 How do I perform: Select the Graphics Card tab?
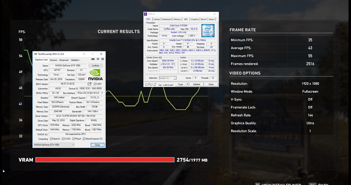coord(41,60)
